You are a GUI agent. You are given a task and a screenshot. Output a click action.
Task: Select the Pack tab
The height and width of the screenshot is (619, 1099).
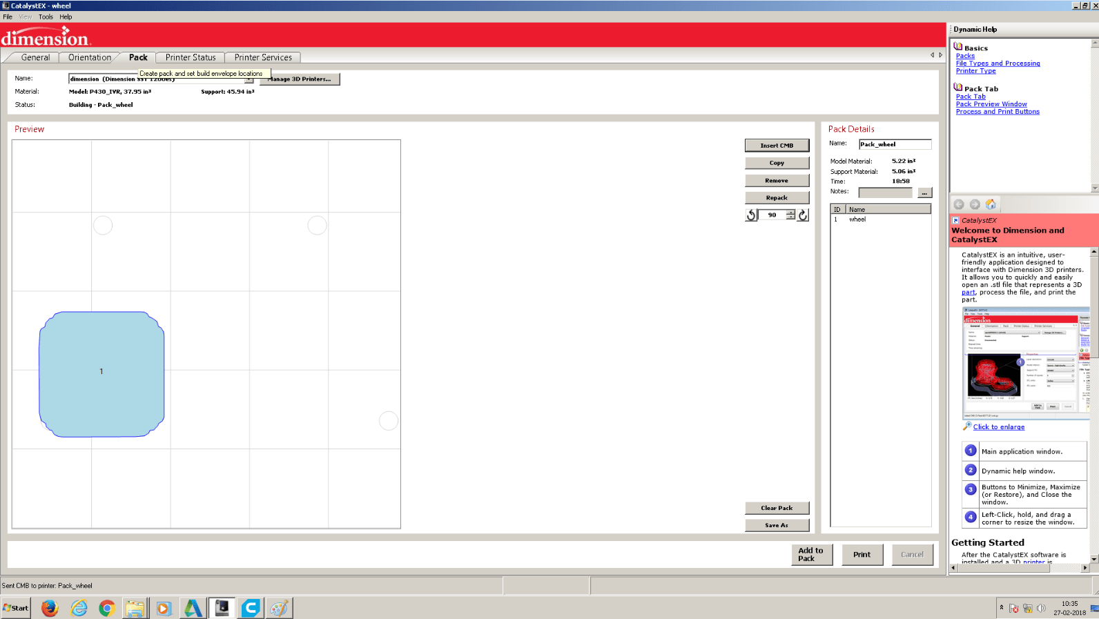(138, 57)
